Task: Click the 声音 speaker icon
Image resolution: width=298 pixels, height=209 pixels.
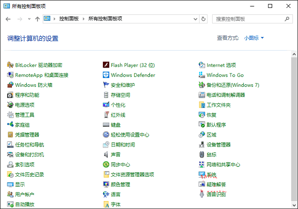Action: click(x=106, y=154)
